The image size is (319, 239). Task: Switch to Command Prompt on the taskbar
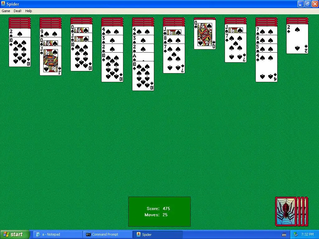point(107,235)
